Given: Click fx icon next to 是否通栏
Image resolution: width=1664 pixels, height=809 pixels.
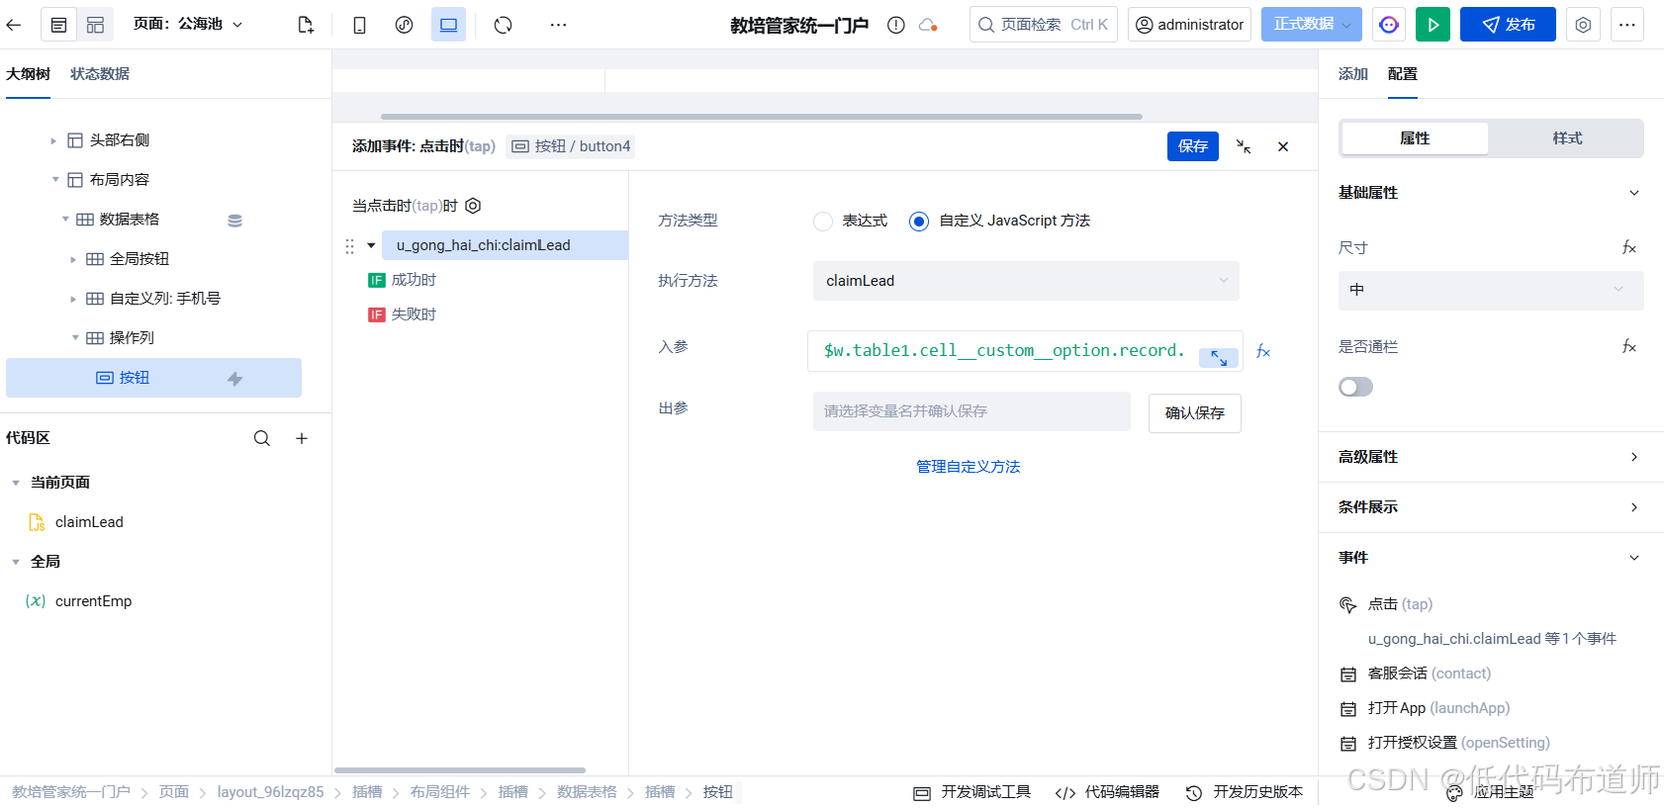Looking at the screenshot, I should pyautogui.click(x=1628, y=346).
